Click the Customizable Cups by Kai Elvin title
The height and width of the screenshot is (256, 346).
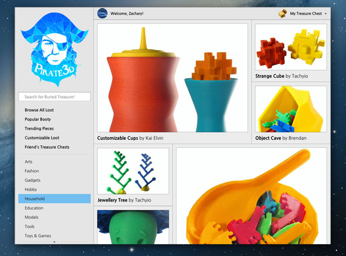point(130,138)
